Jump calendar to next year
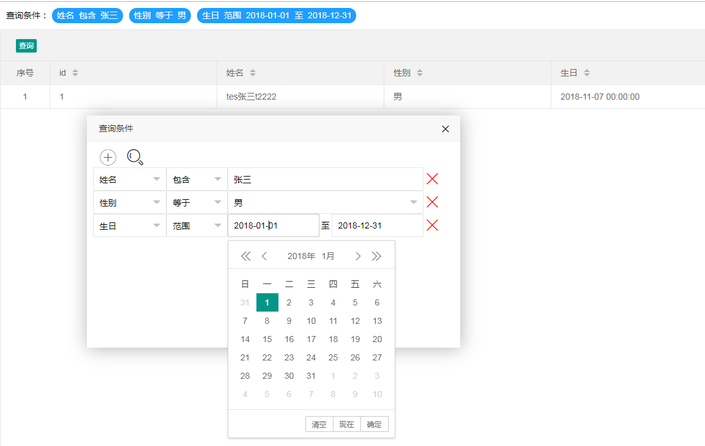The width and height of the screenshot is (705, 446). (x=376, y=256)
